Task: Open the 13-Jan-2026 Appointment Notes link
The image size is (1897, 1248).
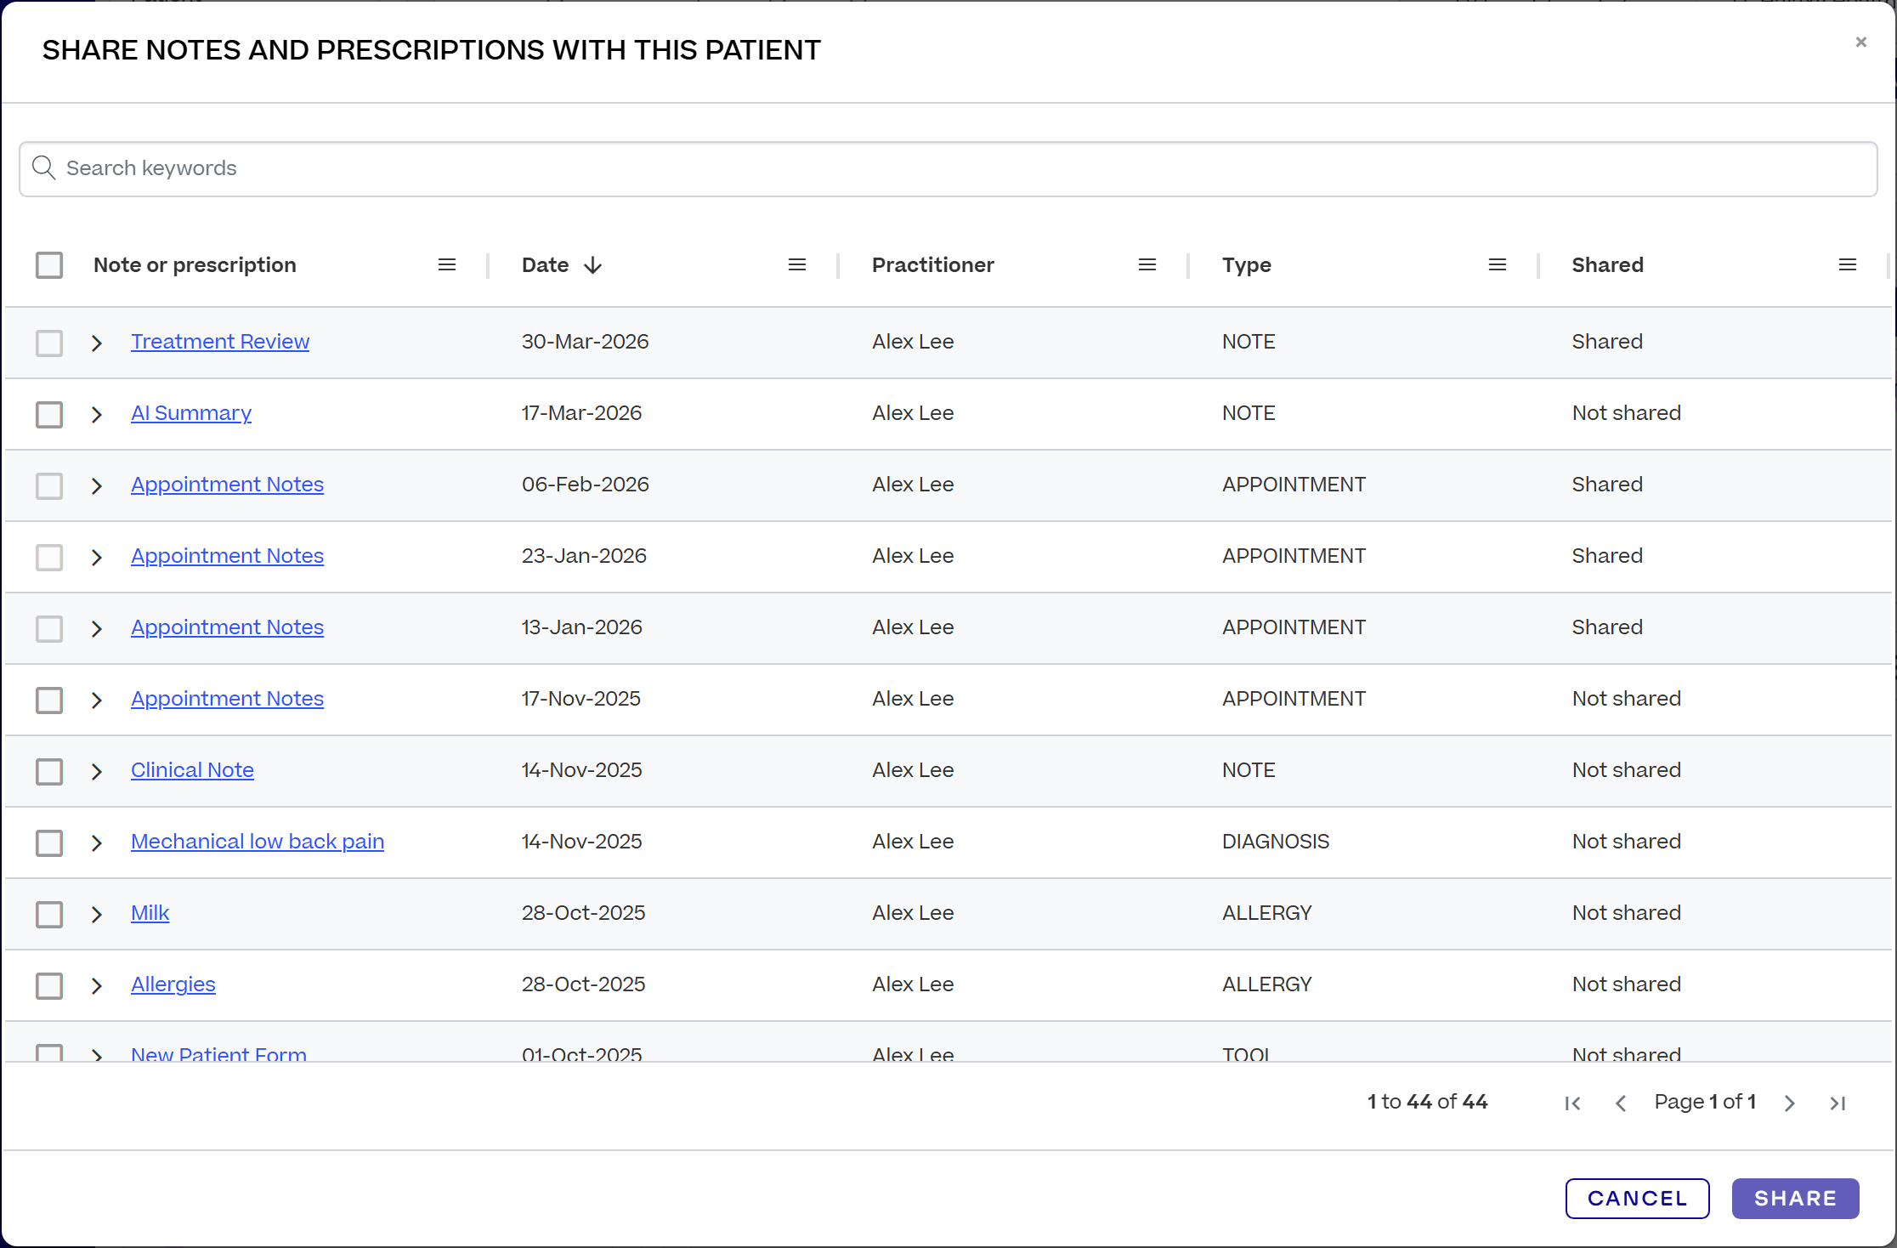Action: point(227,627)
